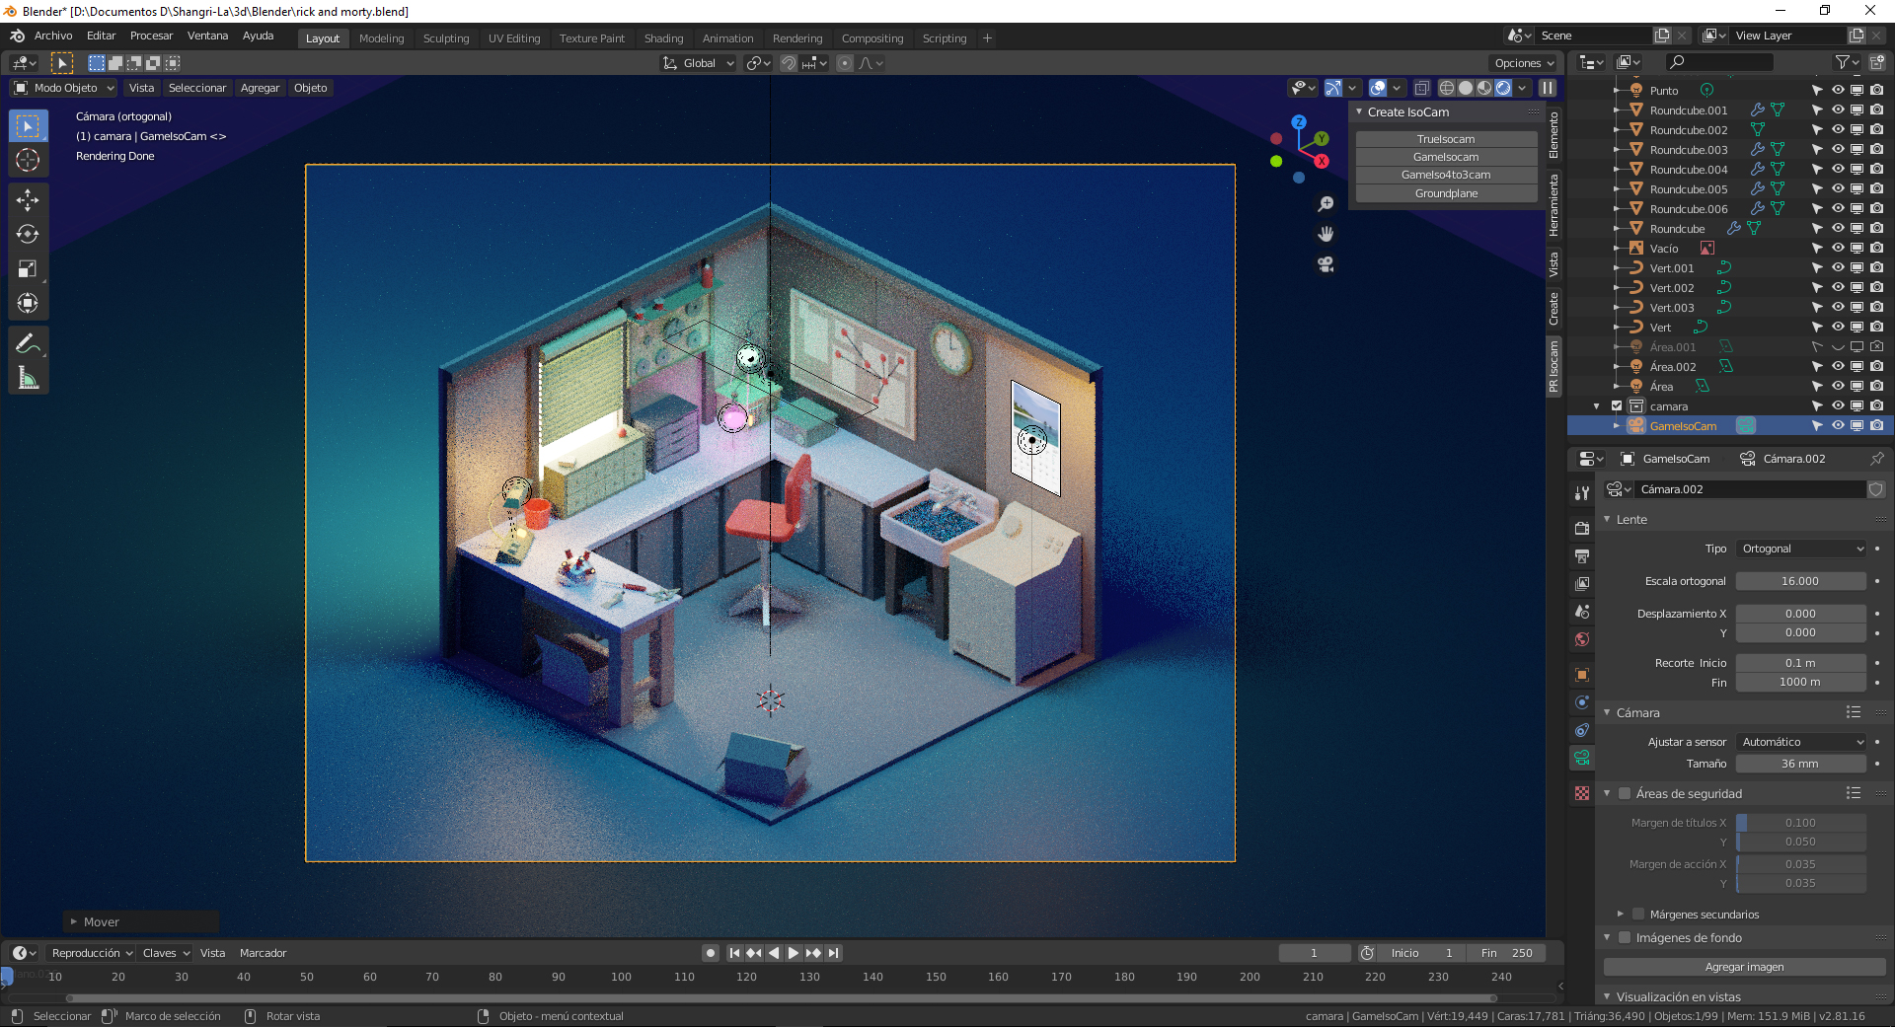Open the Object Constraints properties tab
The image size is (1895, 1027).
click(x=1582, y=730)
